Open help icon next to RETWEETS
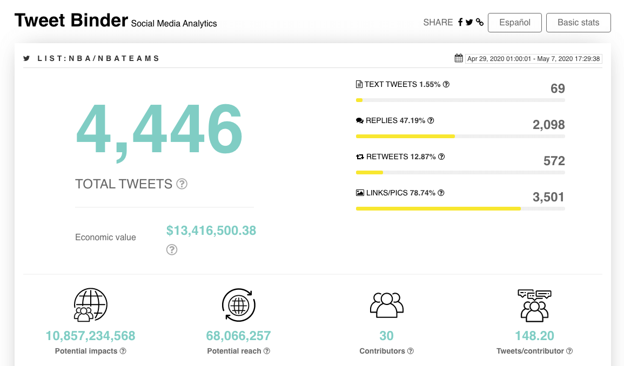The image size is (624, 366). 441,157
